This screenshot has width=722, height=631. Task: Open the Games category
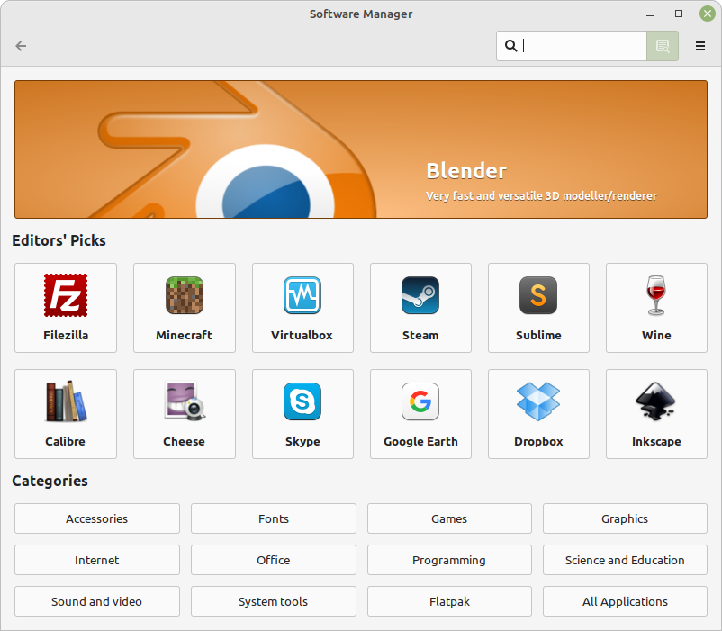[x=449, y=518]
